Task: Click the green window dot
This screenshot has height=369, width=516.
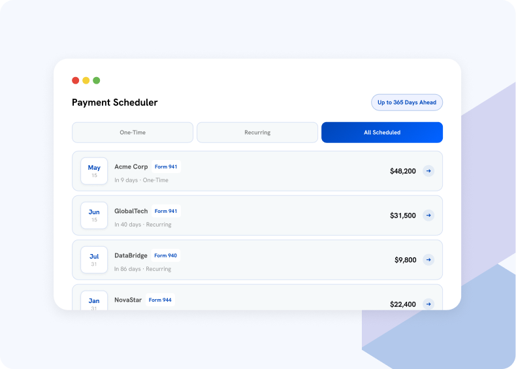Action: [x=97, y=80]
